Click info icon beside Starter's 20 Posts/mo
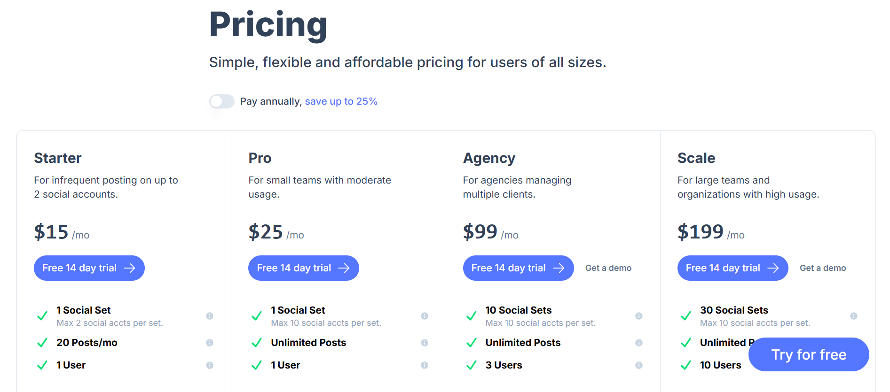 (x=210, y=343)
